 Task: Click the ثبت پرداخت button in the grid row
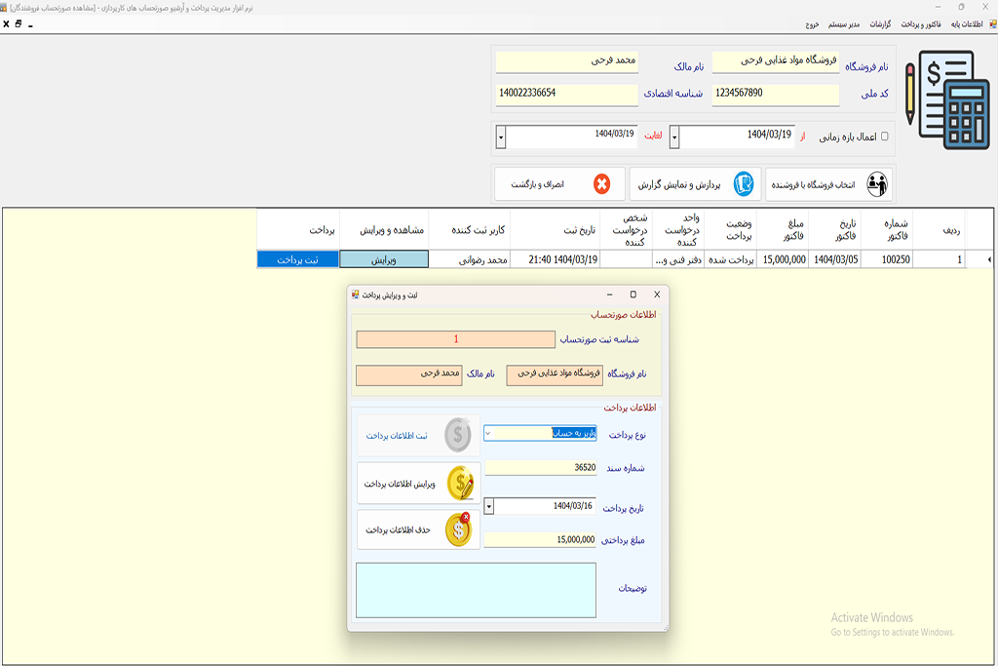point(297,259)
